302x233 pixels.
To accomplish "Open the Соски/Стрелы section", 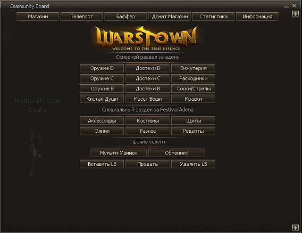I will point(193,88).
